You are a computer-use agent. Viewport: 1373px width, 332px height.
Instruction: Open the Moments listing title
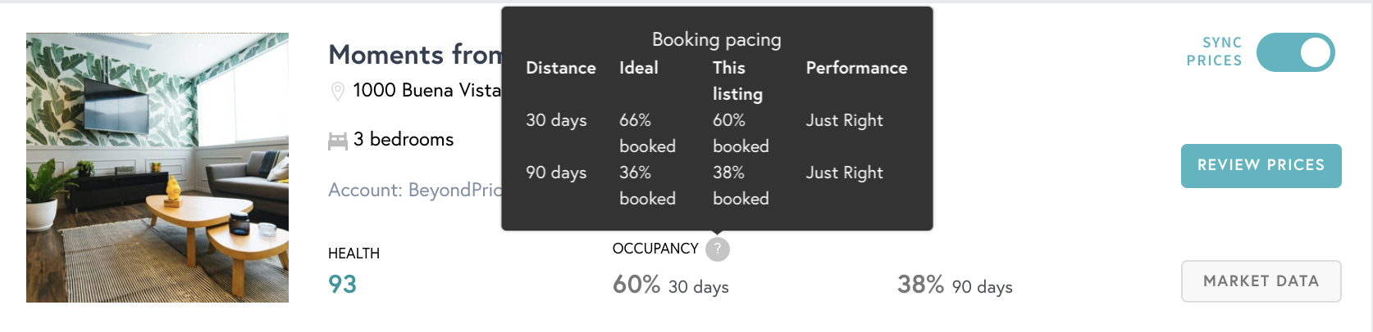[x=415, y=55]
